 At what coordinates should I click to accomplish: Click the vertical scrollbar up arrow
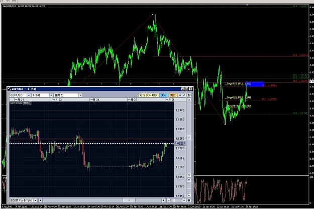[189, 99]
